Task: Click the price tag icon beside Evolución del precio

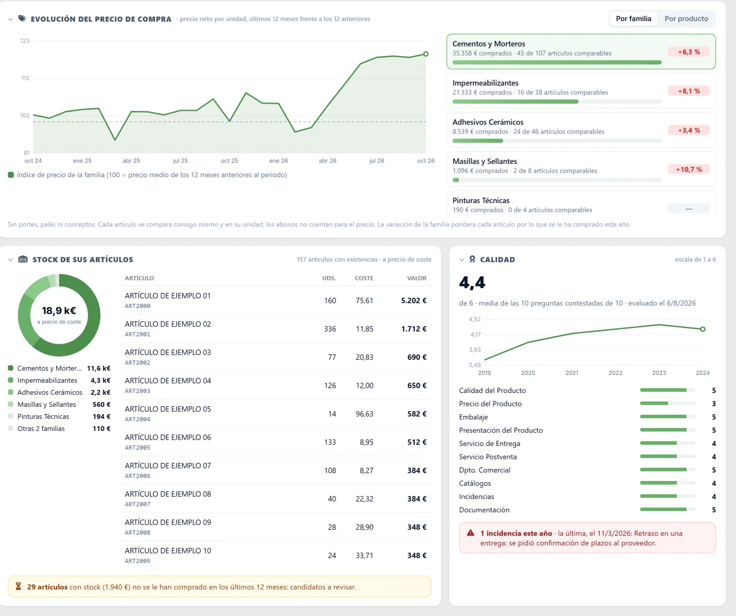Action: point(22,19)
